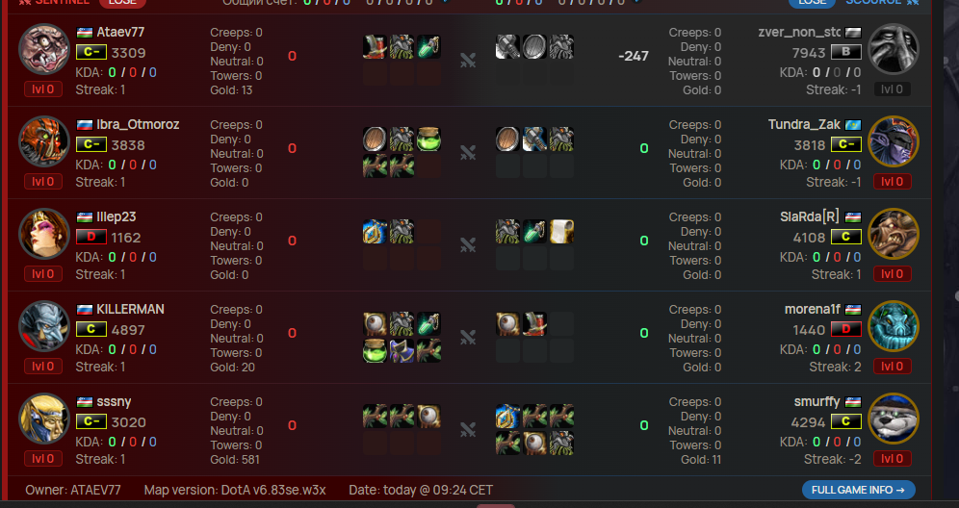The height and width of the screenshot is (508, 959).
Task: Open FULL GAME INFO
Action: point(859,490)
